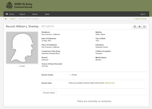Click the birth year 1913
Screen dimensions: 152x109
[97, 41]
